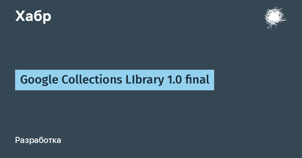Viewport: 302px width, 158px height.
Task: Click the letter р ending Хабр logo
Action: [47, 17]
